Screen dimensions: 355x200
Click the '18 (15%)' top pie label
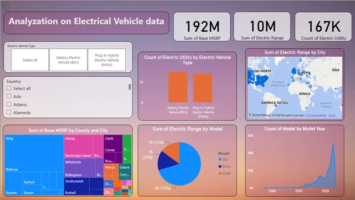coord(156,142)
